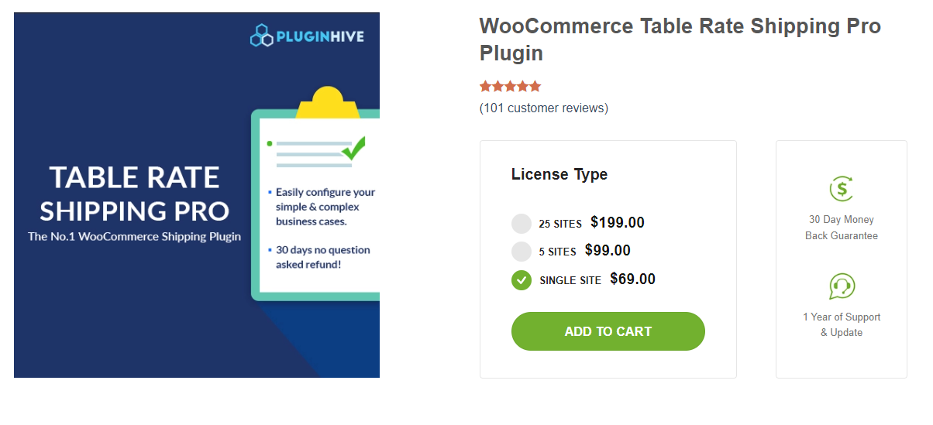Click the 30 days no question refund text

click(x=322, y=257)
